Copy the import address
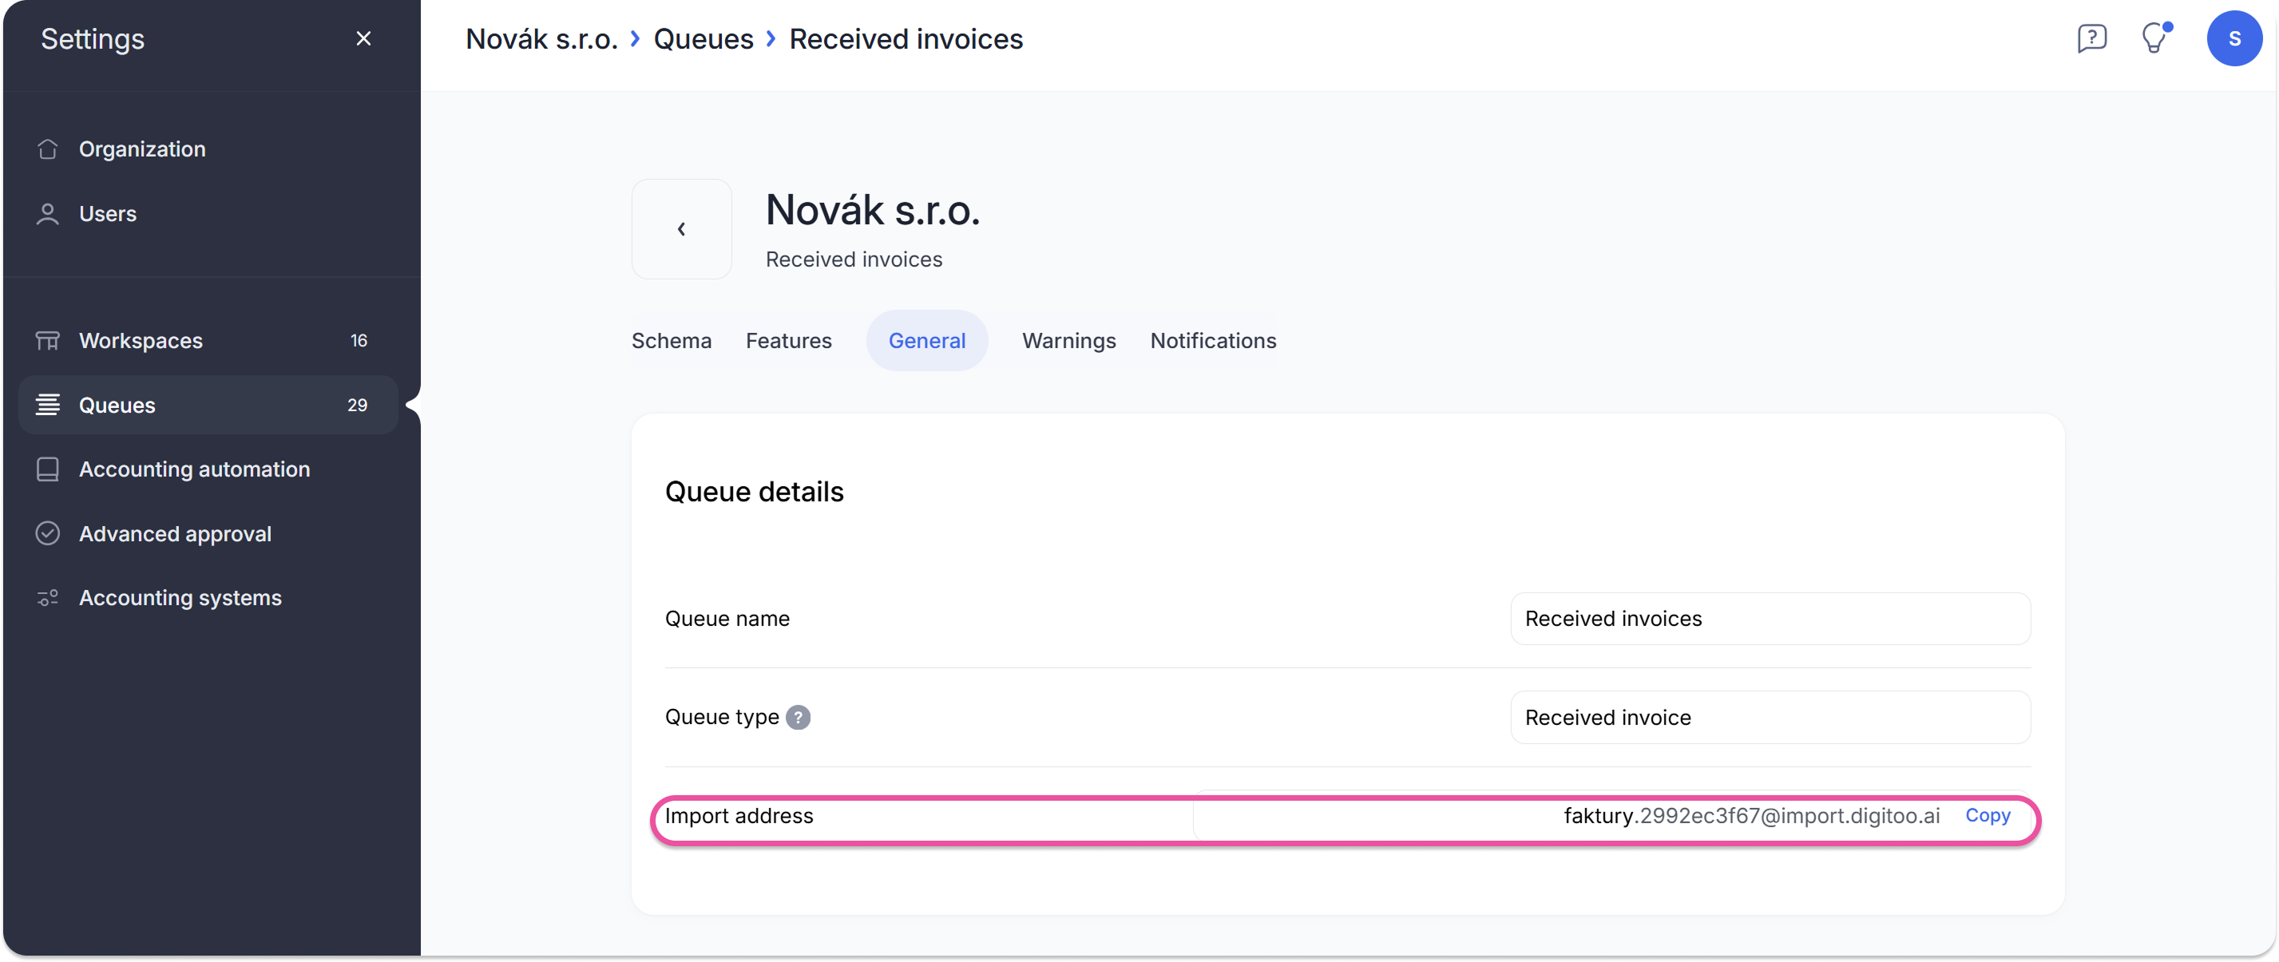Image resolution: width=2279 pixels, height=962 pixels. [x=1987, y=815]
